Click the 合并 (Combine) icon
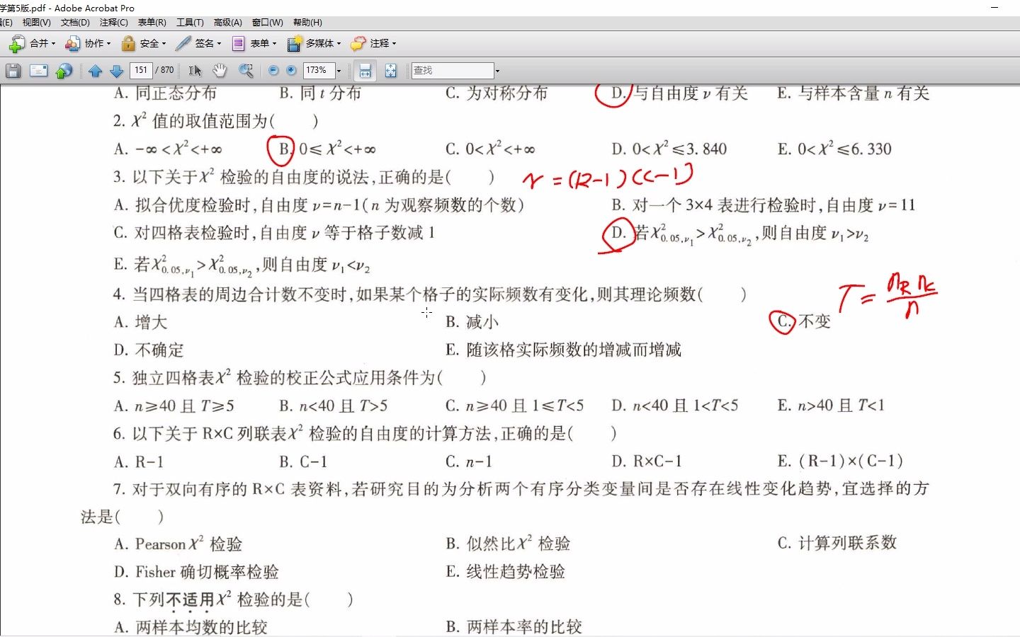The image size is (1020, 637). (x=16, y=44)
